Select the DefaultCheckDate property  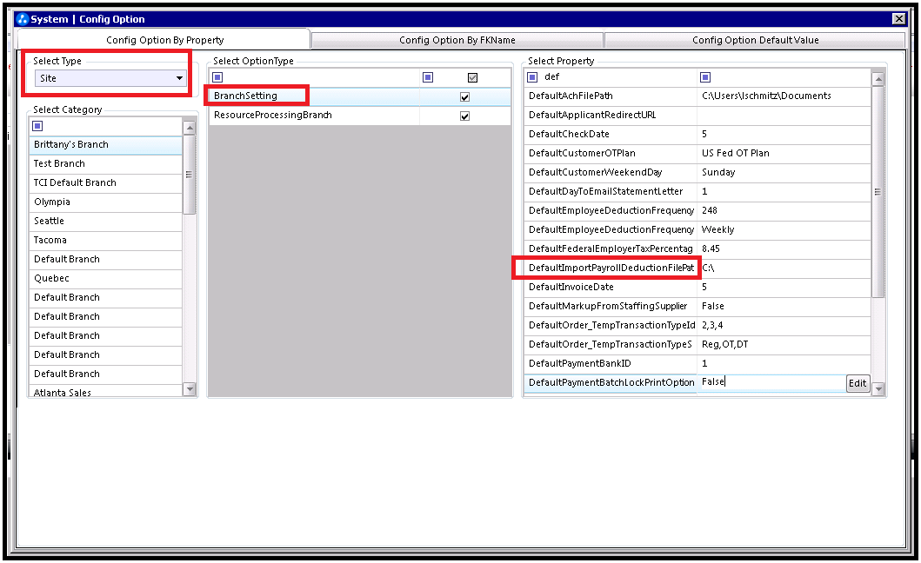point(697,134)
